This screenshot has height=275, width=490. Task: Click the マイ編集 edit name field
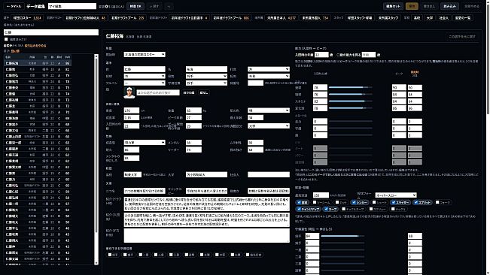(x=72, y=6)
